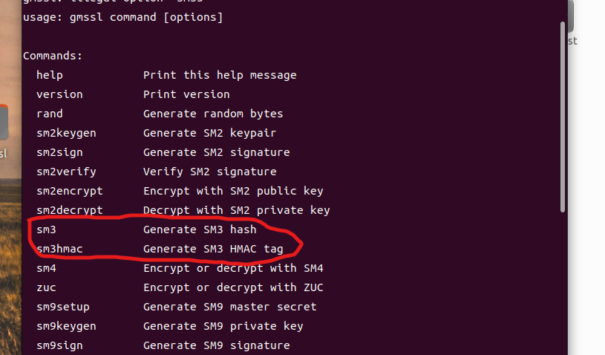
Task: Click the "Encrypt or decrypt with ZUC" text
Action: [x=233, y=287]
